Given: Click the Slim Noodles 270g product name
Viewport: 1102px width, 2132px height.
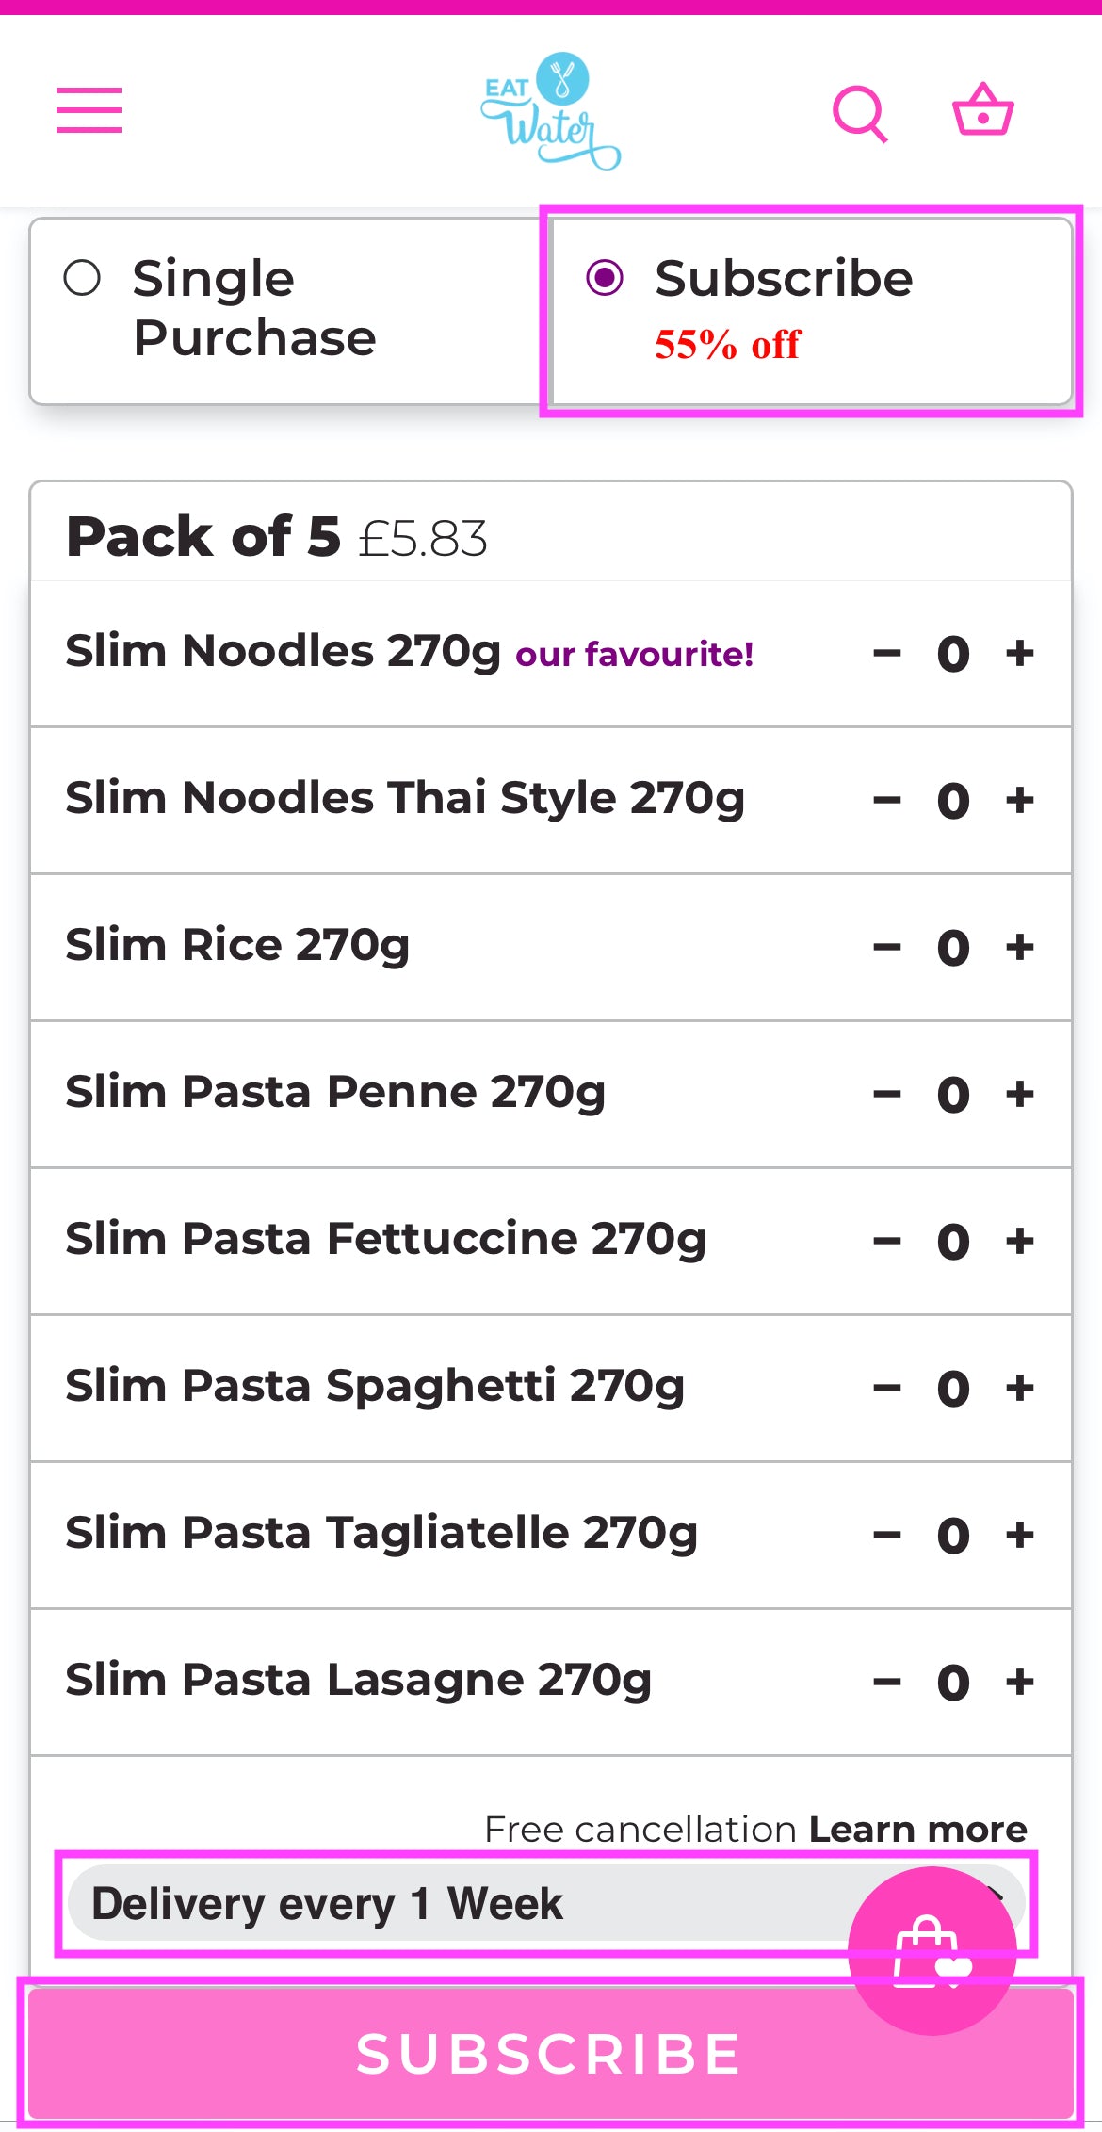Looking at the screenshot, I should 283,651.
